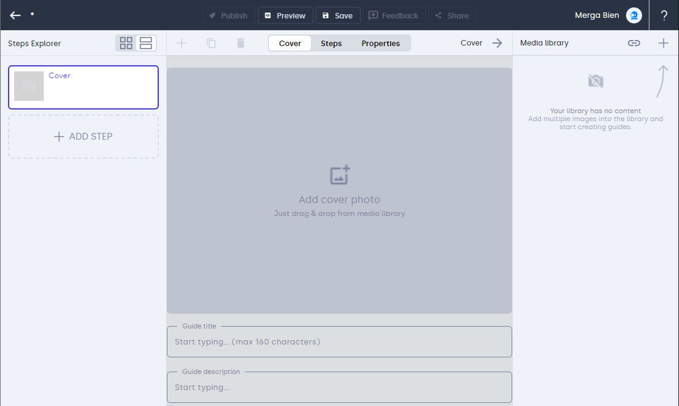The image size is (679, 406).
Task: Switch to the Steps tab
Action: 331,43
